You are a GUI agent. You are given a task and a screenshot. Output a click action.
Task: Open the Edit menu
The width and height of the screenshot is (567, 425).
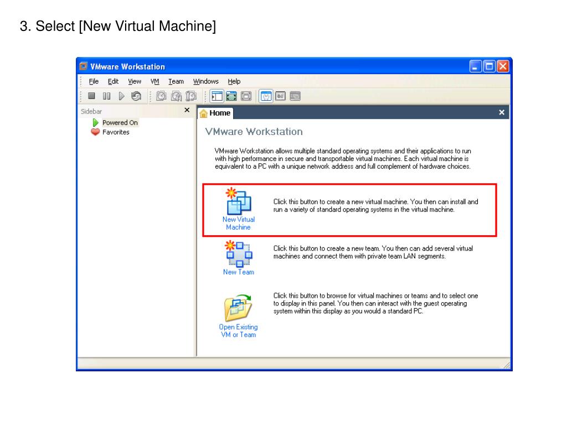113,81
